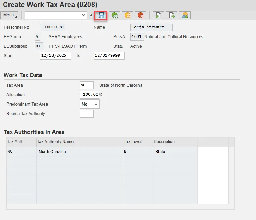This screenshot has height=220, width=256.
Task: Click the Tax Area input field
Action: (x=87, y=85)
